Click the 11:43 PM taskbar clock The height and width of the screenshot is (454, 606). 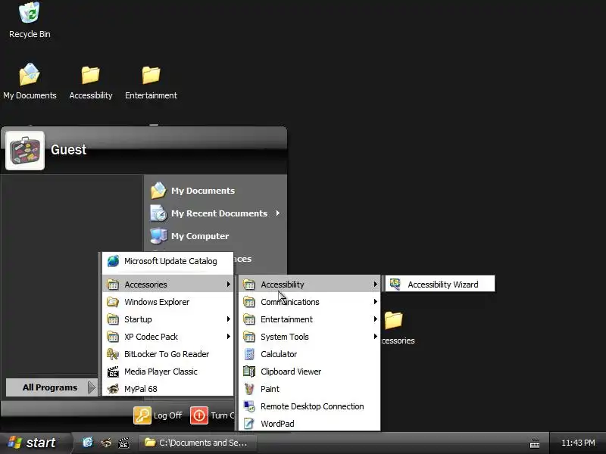(x=578, y=443)
